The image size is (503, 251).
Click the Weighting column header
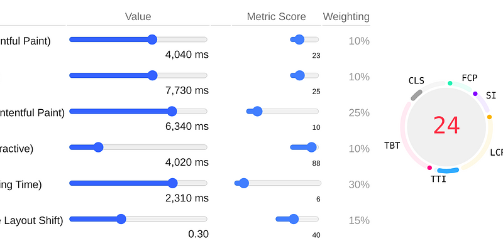346,17
